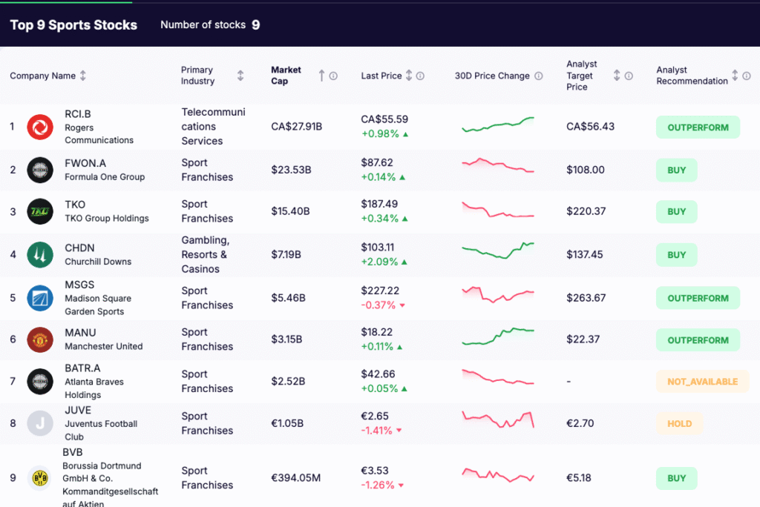Expand sort options on Company Name header
The image size is (760, 507).
point(82,75)
